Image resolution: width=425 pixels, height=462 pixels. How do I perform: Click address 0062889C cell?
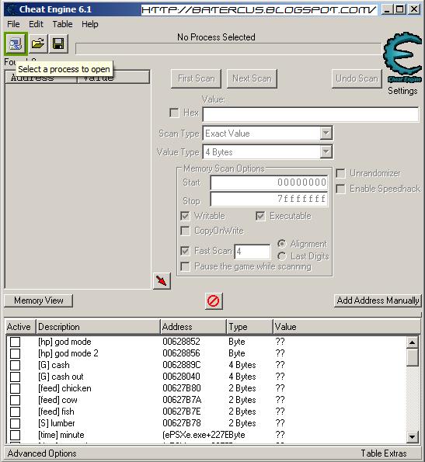coord(182,365)
